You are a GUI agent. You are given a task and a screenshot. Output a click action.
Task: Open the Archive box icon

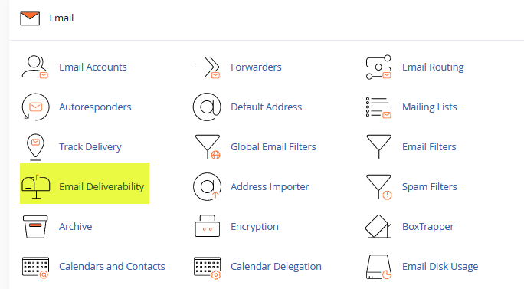tap(35, 226)
